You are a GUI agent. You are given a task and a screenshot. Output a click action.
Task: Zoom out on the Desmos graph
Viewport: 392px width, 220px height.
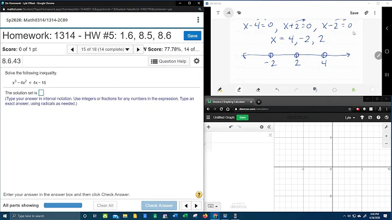(x=386, y=144)
